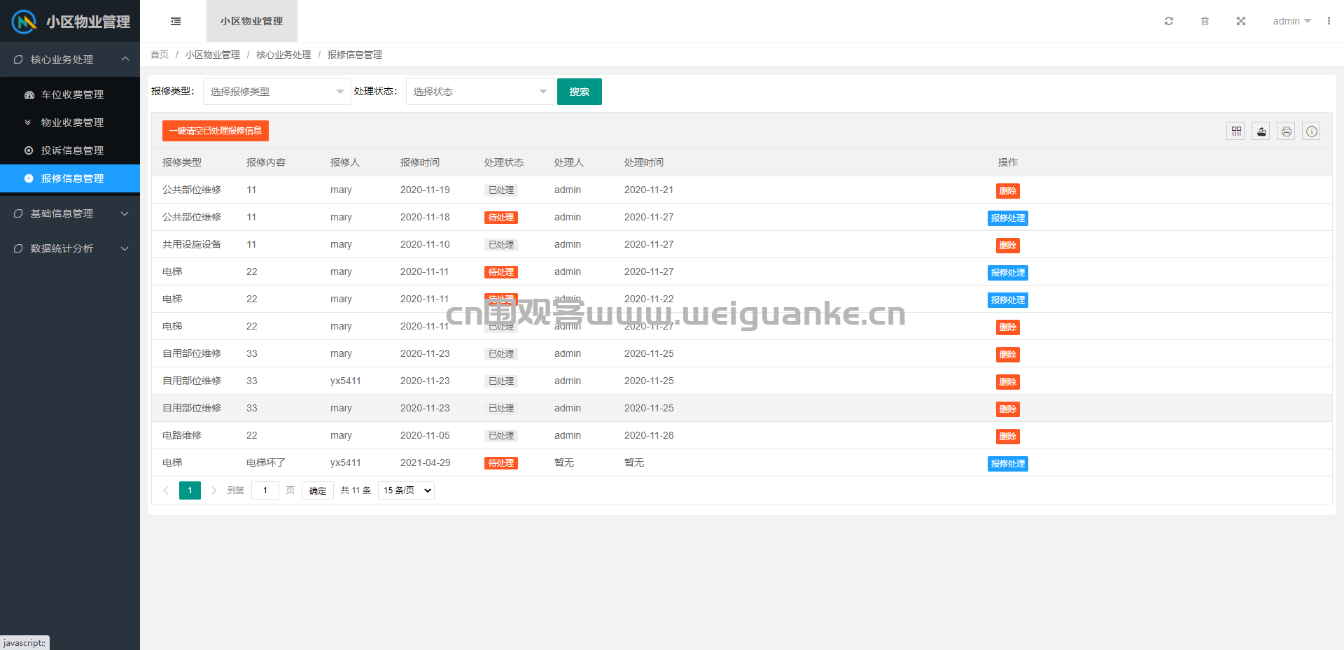The image size is (1344, 650).
Task: Open the 15 条/页 page size selector
Action: click(407, 490)
